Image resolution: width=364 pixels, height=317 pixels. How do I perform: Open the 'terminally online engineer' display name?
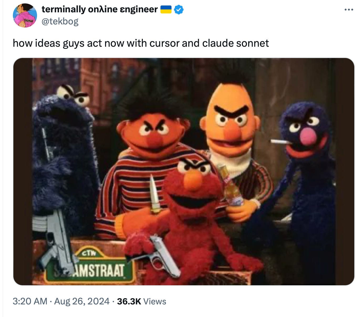(x=100, y=9)
